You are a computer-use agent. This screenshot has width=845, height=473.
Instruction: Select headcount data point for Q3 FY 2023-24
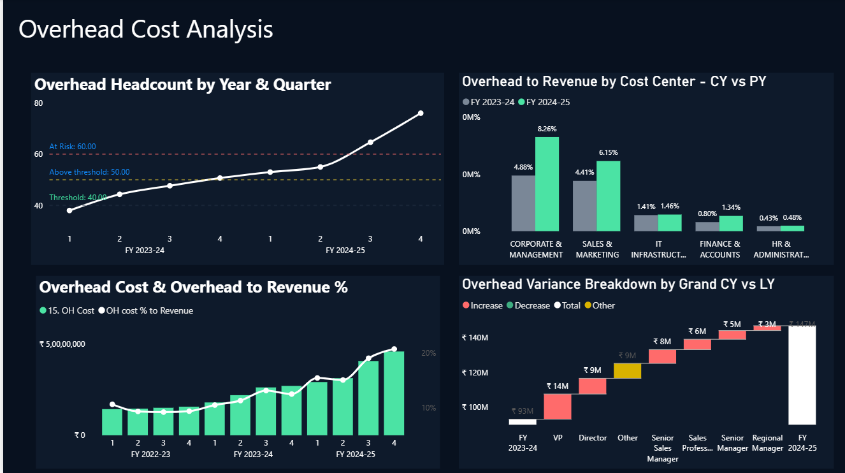click(x=170, y=186)
